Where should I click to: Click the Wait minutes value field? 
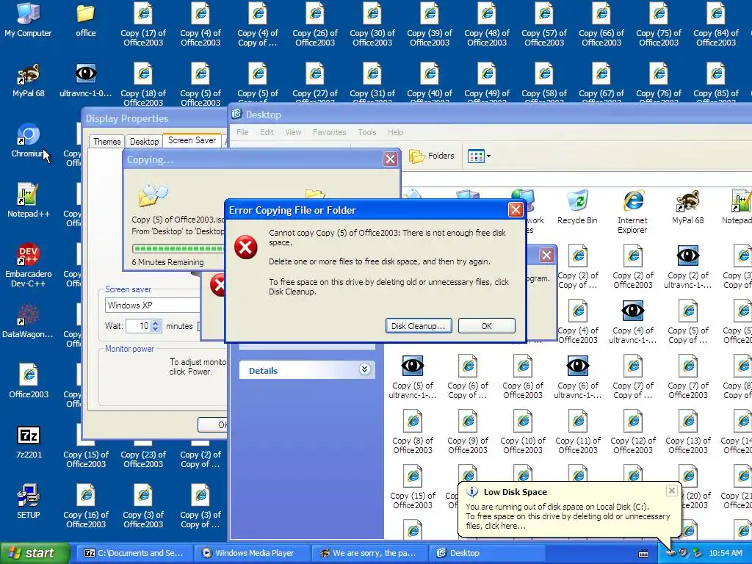(138, 326)
